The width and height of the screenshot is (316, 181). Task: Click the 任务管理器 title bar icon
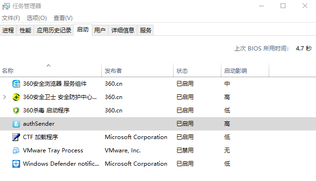(x=6, y=6)
